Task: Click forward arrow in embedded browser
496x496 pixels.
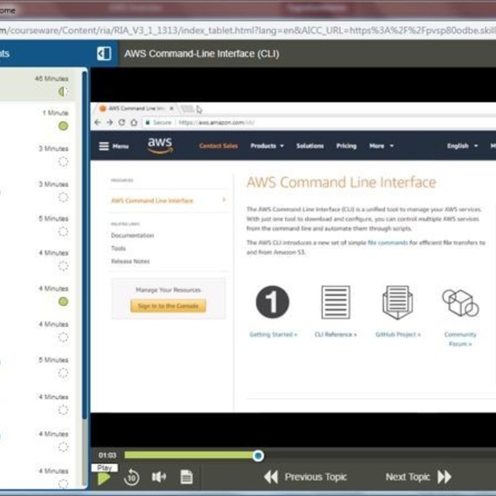Action: 110,122
